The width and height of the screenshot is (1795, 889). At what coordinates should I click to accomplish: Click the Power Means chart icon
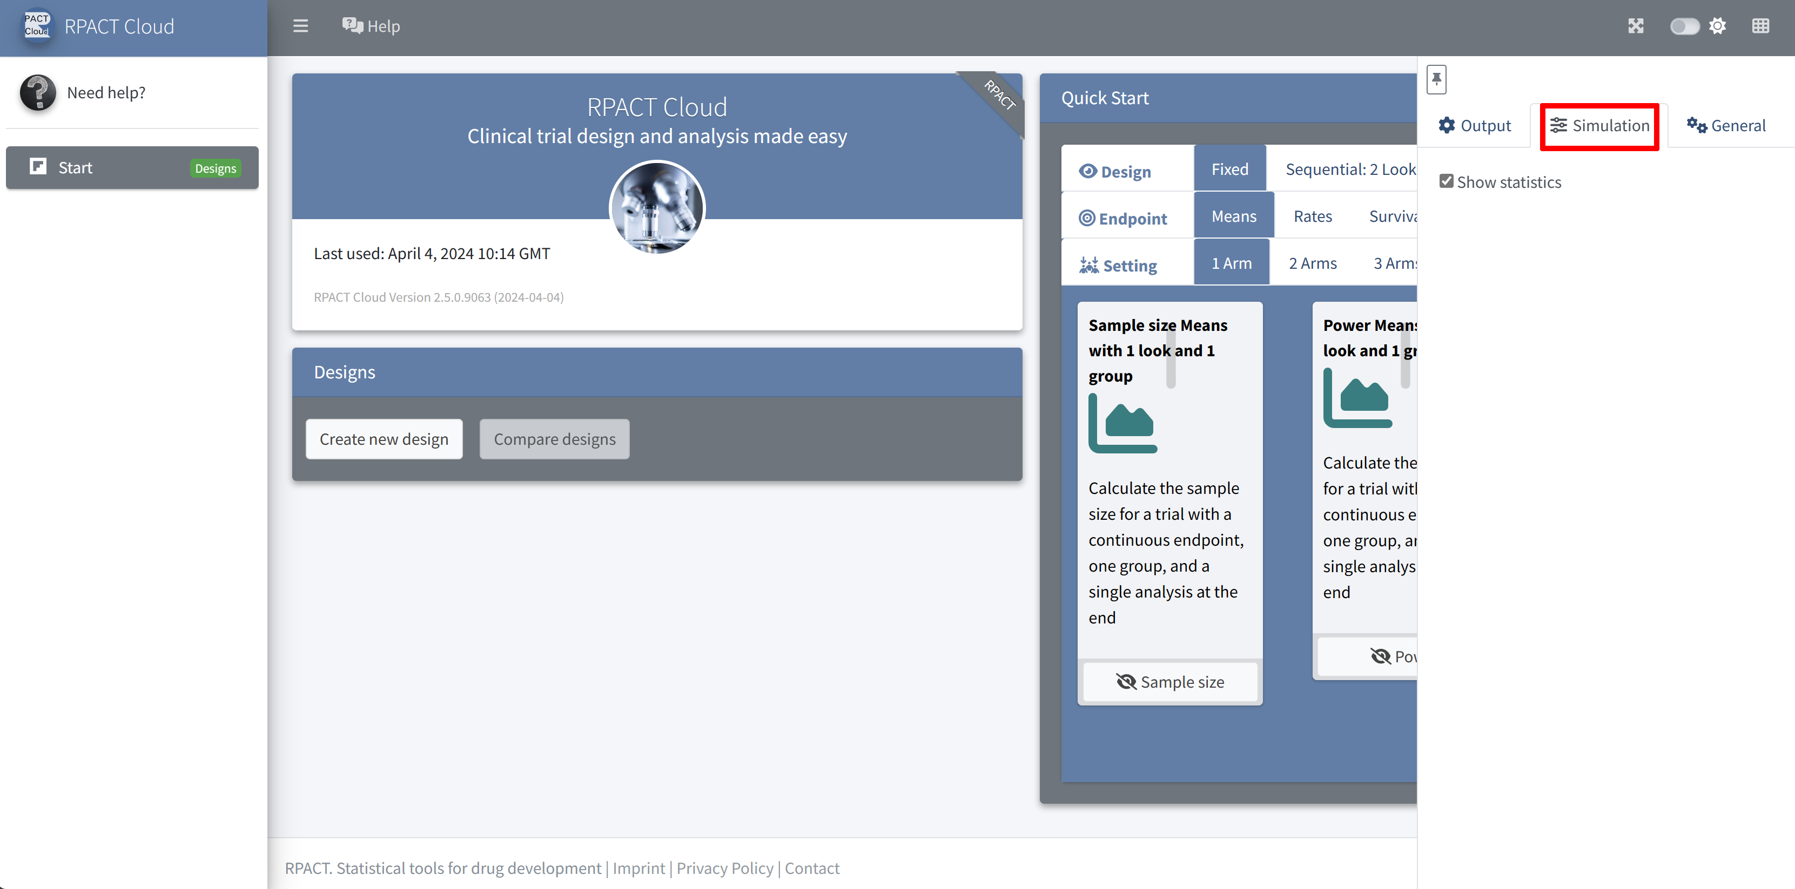[1357, 398]
